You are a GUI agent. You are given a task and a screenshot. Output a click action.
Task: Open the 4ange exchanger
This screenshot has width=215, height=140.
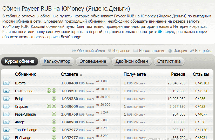(x=20, y=122)
